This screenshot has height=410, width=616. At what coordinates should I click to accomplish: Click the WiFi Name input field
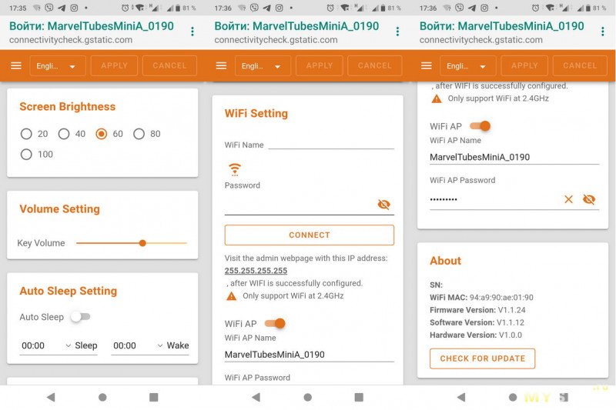330,145
